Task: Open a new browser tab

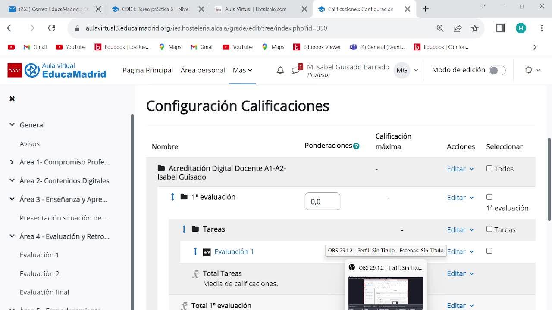Action: 426,9
